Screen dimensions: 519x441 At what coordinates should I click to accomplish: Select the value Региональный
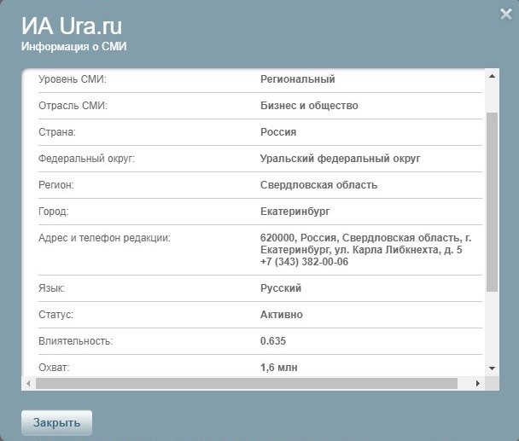(298, 79)
